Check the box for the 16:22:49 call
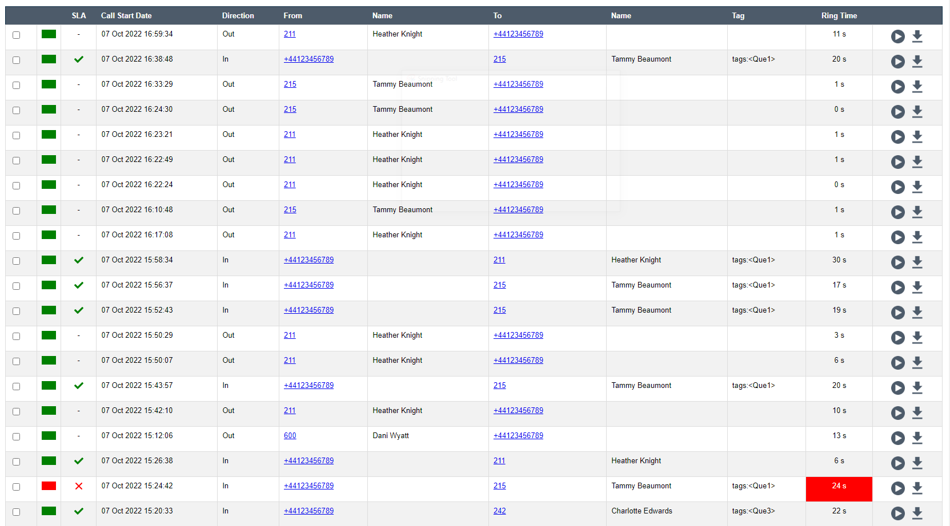The width and height of the screenshot is (950, 526). click(x=16, y=160)
